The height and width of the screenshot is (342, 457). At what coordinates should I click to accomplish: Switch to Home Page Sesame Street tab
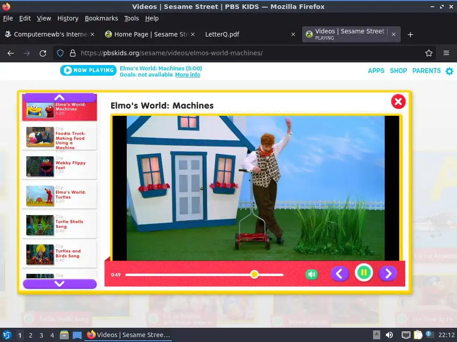point(149,34)
